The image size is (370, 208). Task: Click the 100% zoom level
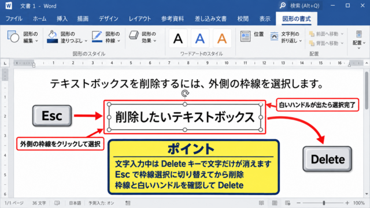(358, 203)
